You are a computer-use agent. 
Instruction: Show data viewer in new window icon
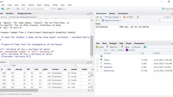coord(5,65)
